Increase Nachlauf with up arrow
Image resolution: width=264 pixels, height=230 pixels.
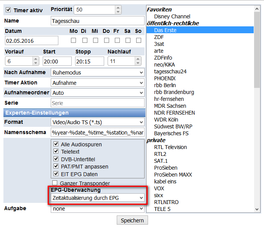(x=138, y=59)
